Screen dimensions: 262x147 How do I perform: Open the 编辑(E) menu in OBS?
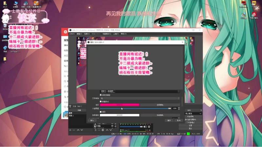[79, 34]
